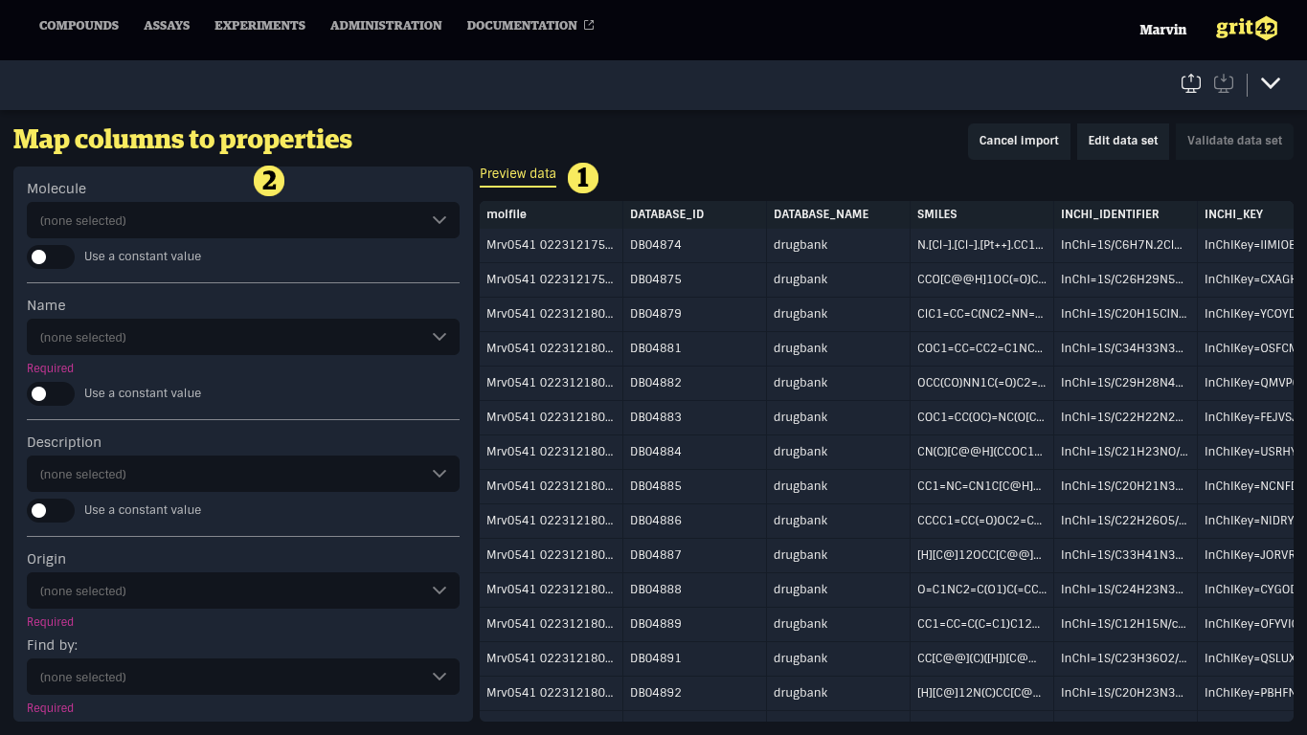
Task: Click the DB04885 cell
Action: [x=694, y=486]
